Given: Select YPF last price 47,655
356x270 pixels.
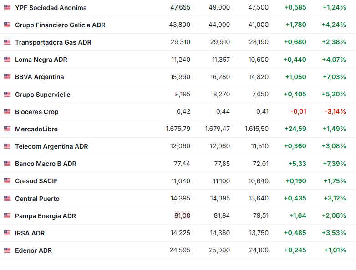Looking at the screenshot, I should (x=180, y=7).
